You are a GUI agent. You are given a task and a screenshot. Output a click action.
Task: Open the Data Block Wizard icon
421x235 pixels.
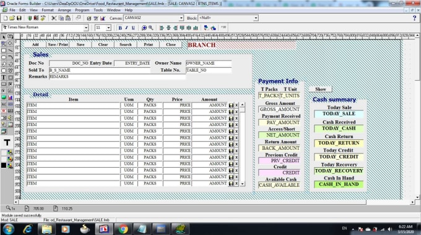(x=89, y=18)
